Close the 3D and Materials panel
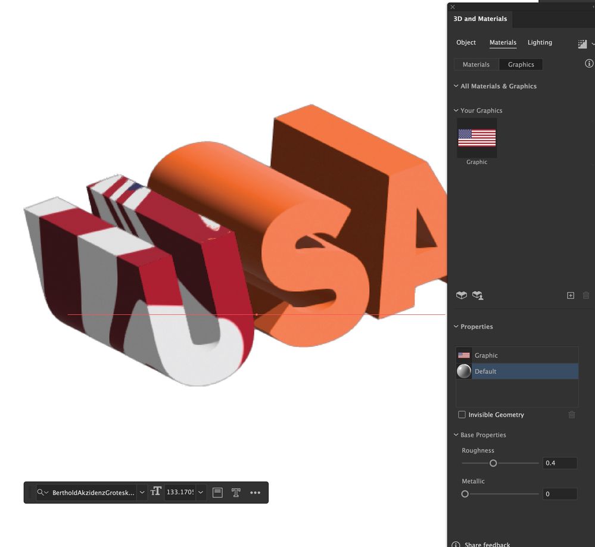Image resolution: width=595 pixels, height=547 pixels. (453, 7)
